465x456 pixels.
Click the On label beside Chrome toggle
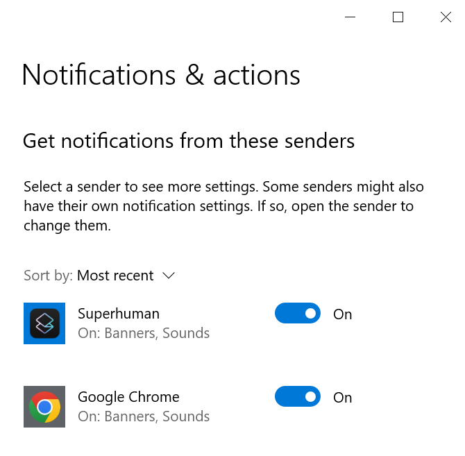[343, 398]
